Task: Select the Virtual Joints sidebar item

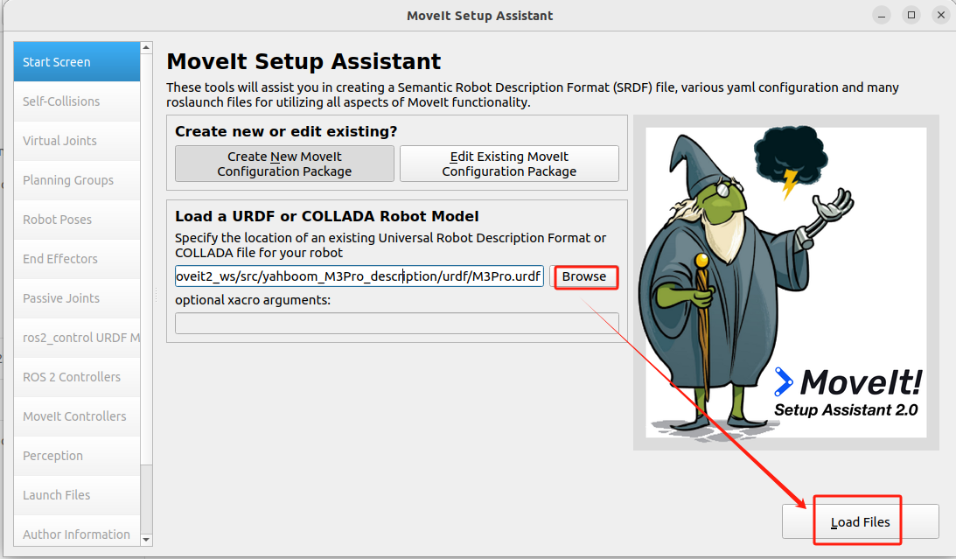Action: [77, 141]
